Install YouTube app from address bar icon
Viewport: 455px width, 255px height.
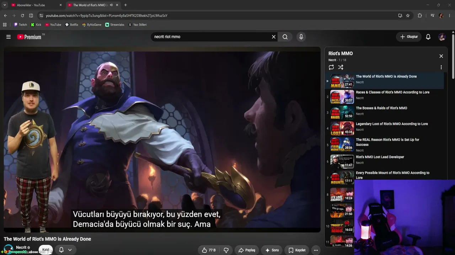(x=400, y=16)
